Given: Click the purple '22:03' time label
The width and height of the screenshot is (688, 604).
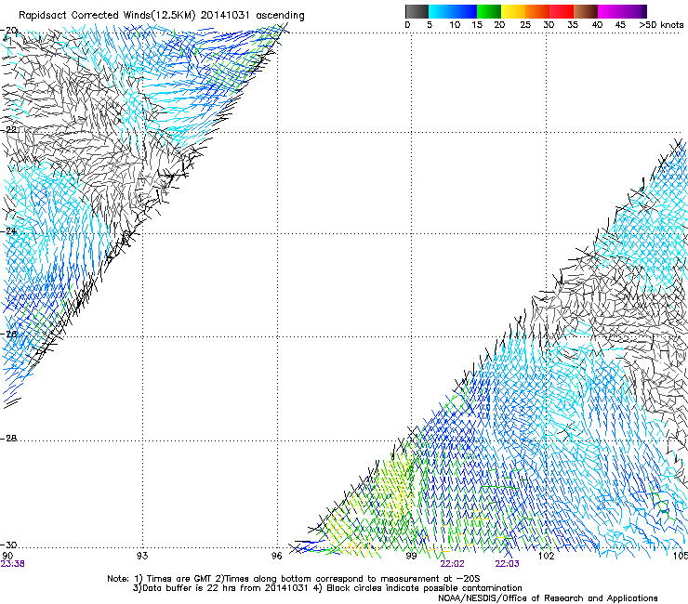Looking at the screenshot, I should click(x=508, y=564).
